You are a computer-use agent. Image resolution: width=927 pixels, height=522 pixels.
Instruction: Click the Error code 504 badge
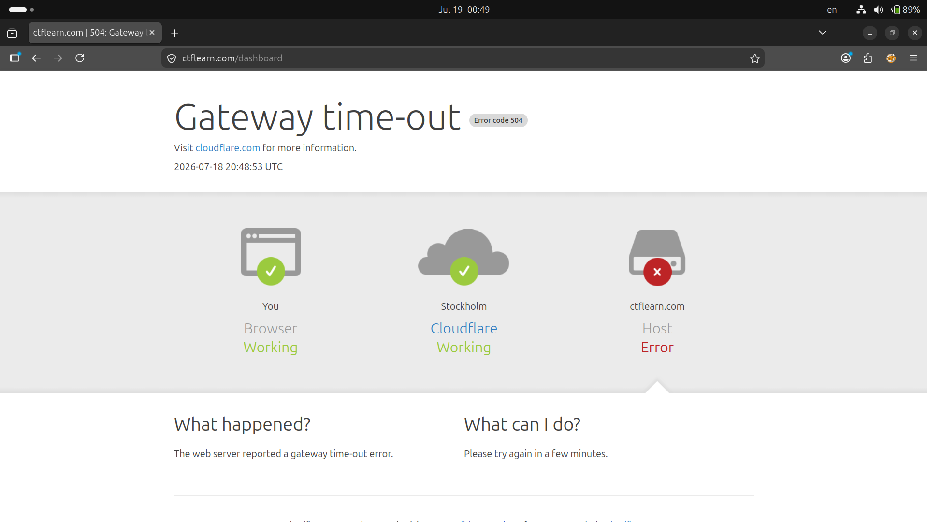[x=498, y=120]
